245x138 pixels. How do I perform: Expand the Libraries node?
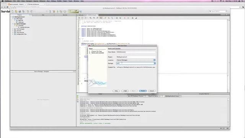coord(13,31)
